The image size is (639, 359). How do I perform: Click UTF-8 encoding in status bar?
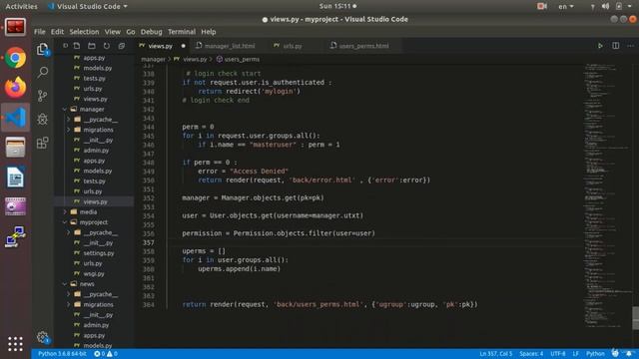click(x=558, y=354)
